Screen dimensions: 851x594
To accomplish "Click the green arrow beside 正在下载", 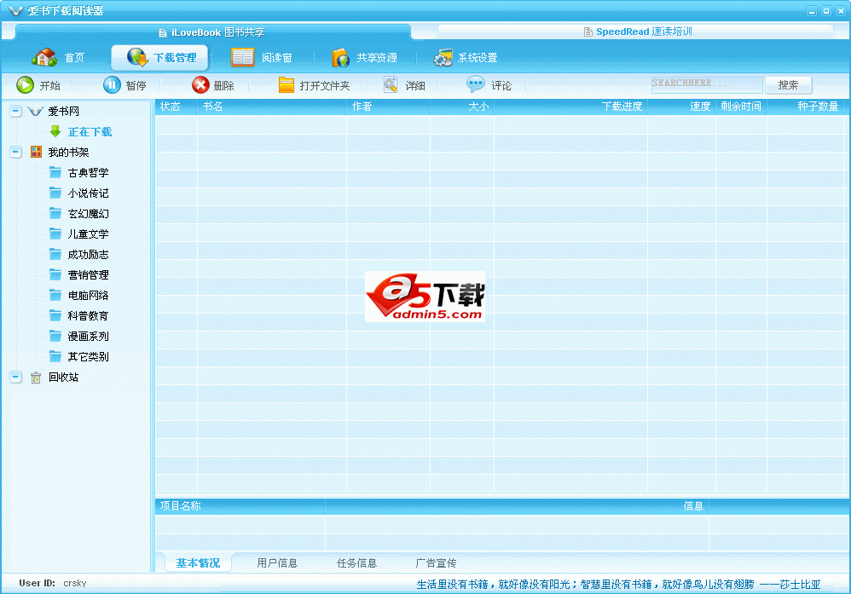I will [x=55, y=131].
